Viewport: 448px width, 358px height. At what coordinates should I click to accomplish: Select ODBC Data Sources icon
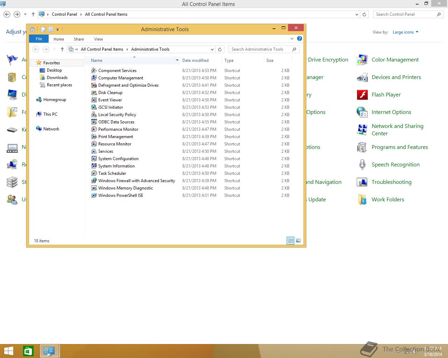[x=94, y=122]
